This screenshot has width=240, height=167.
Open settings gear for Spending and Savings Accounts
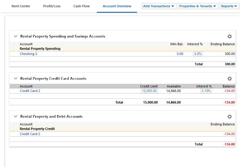coord(229,36)
